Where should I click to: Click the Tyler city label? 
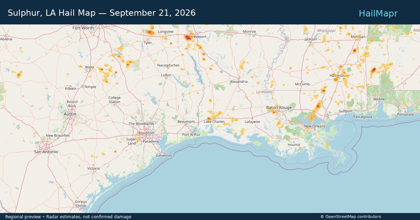148,43
